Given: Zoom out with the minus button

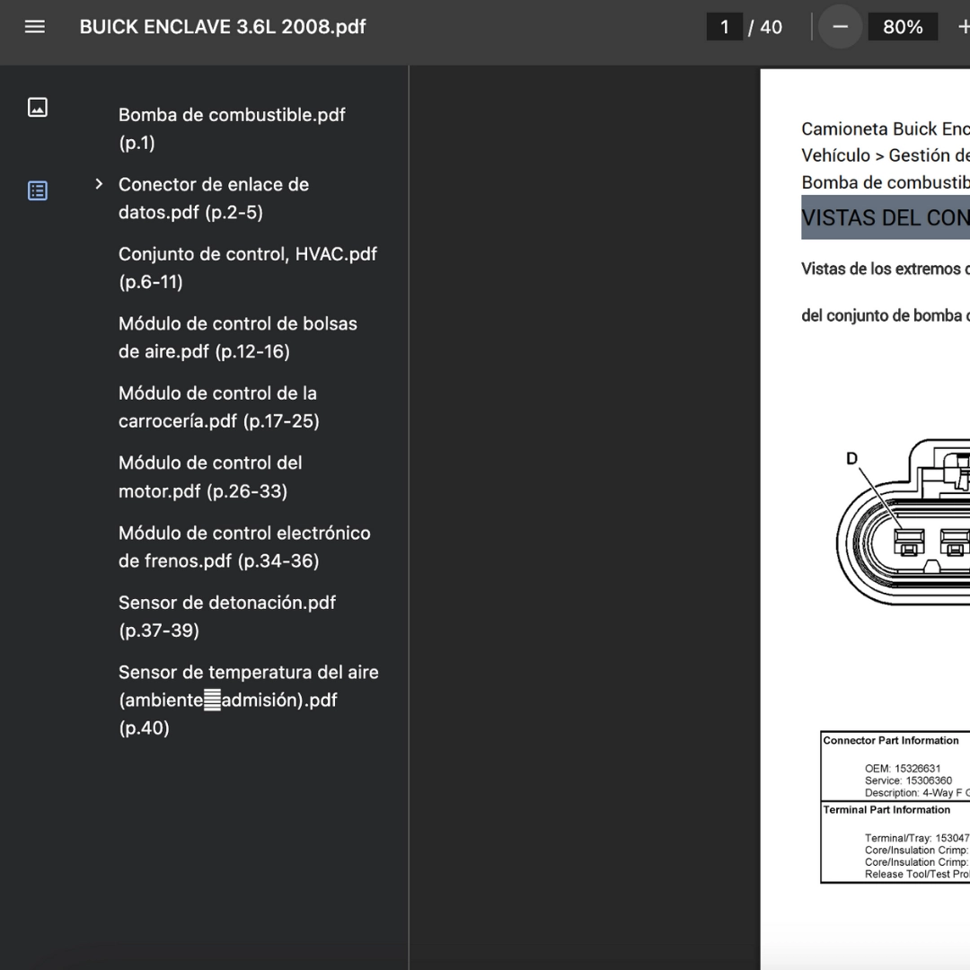Looking at the screenshot, I should click(840, 27).
